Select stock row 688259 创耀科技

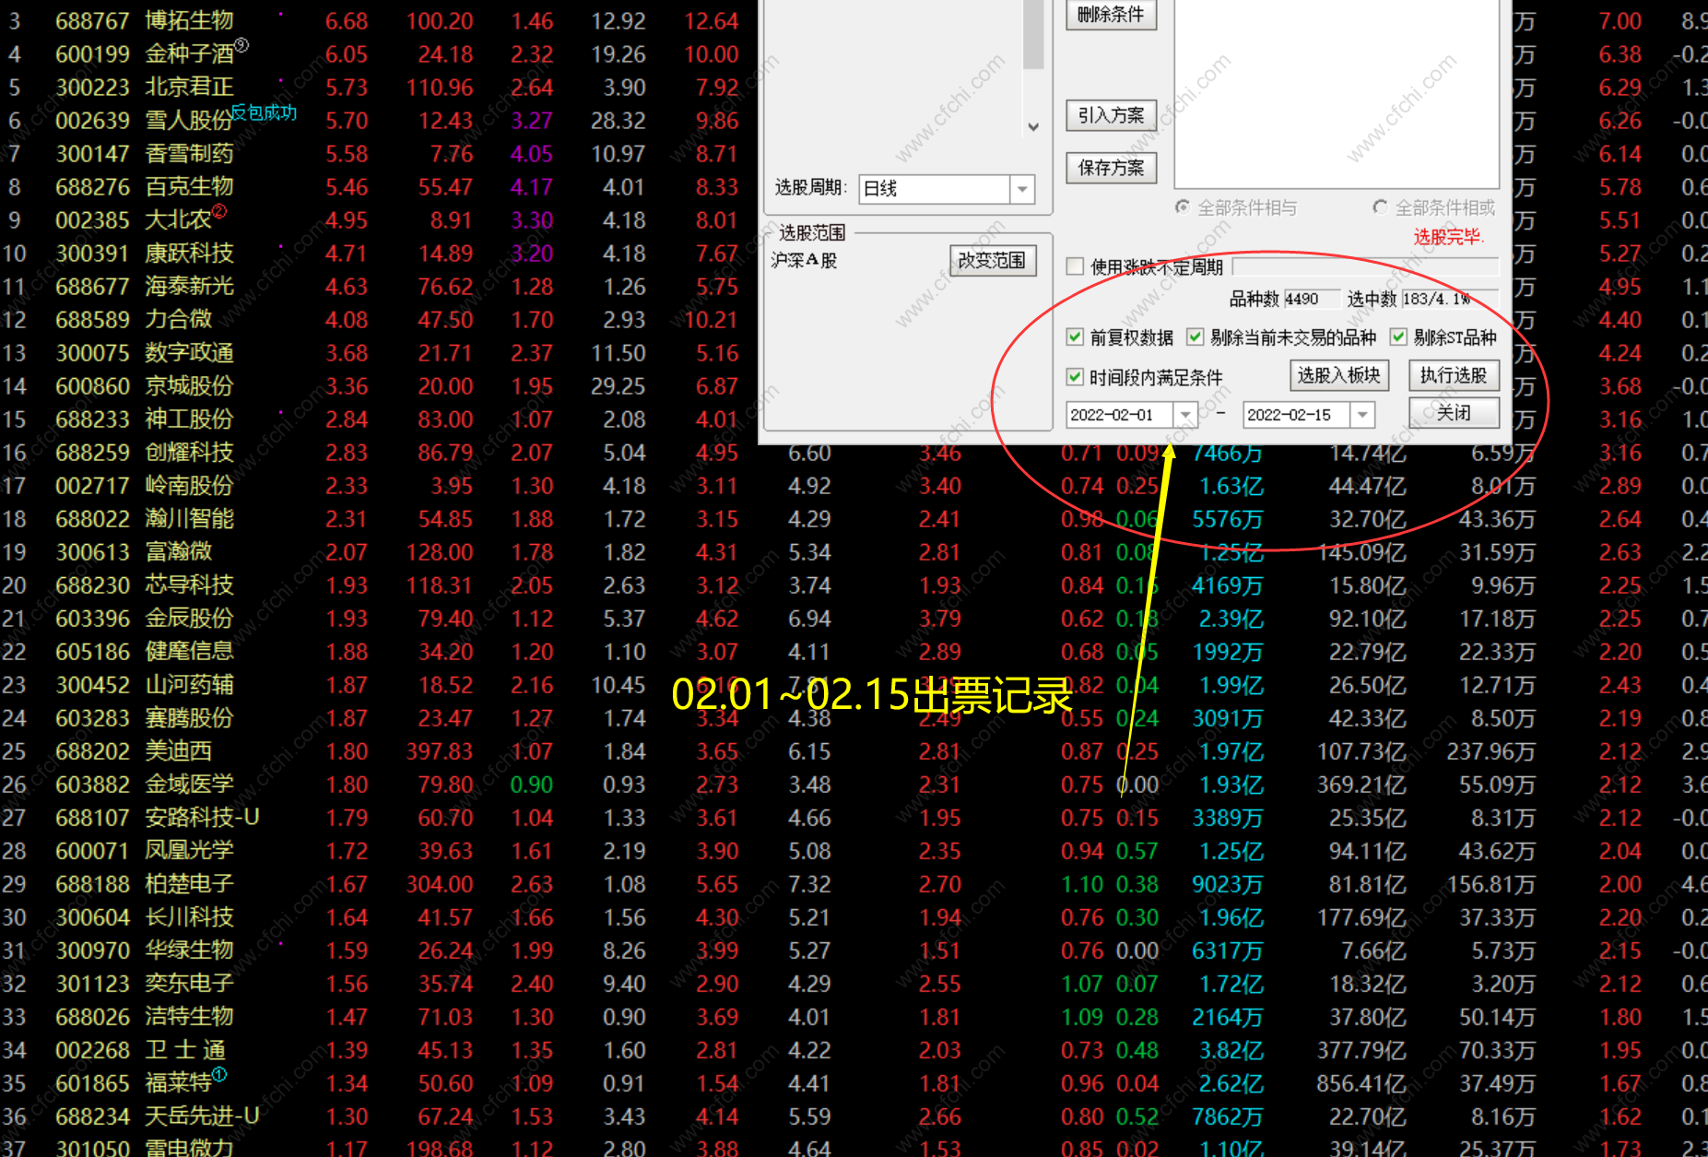(x=144, y=452)
